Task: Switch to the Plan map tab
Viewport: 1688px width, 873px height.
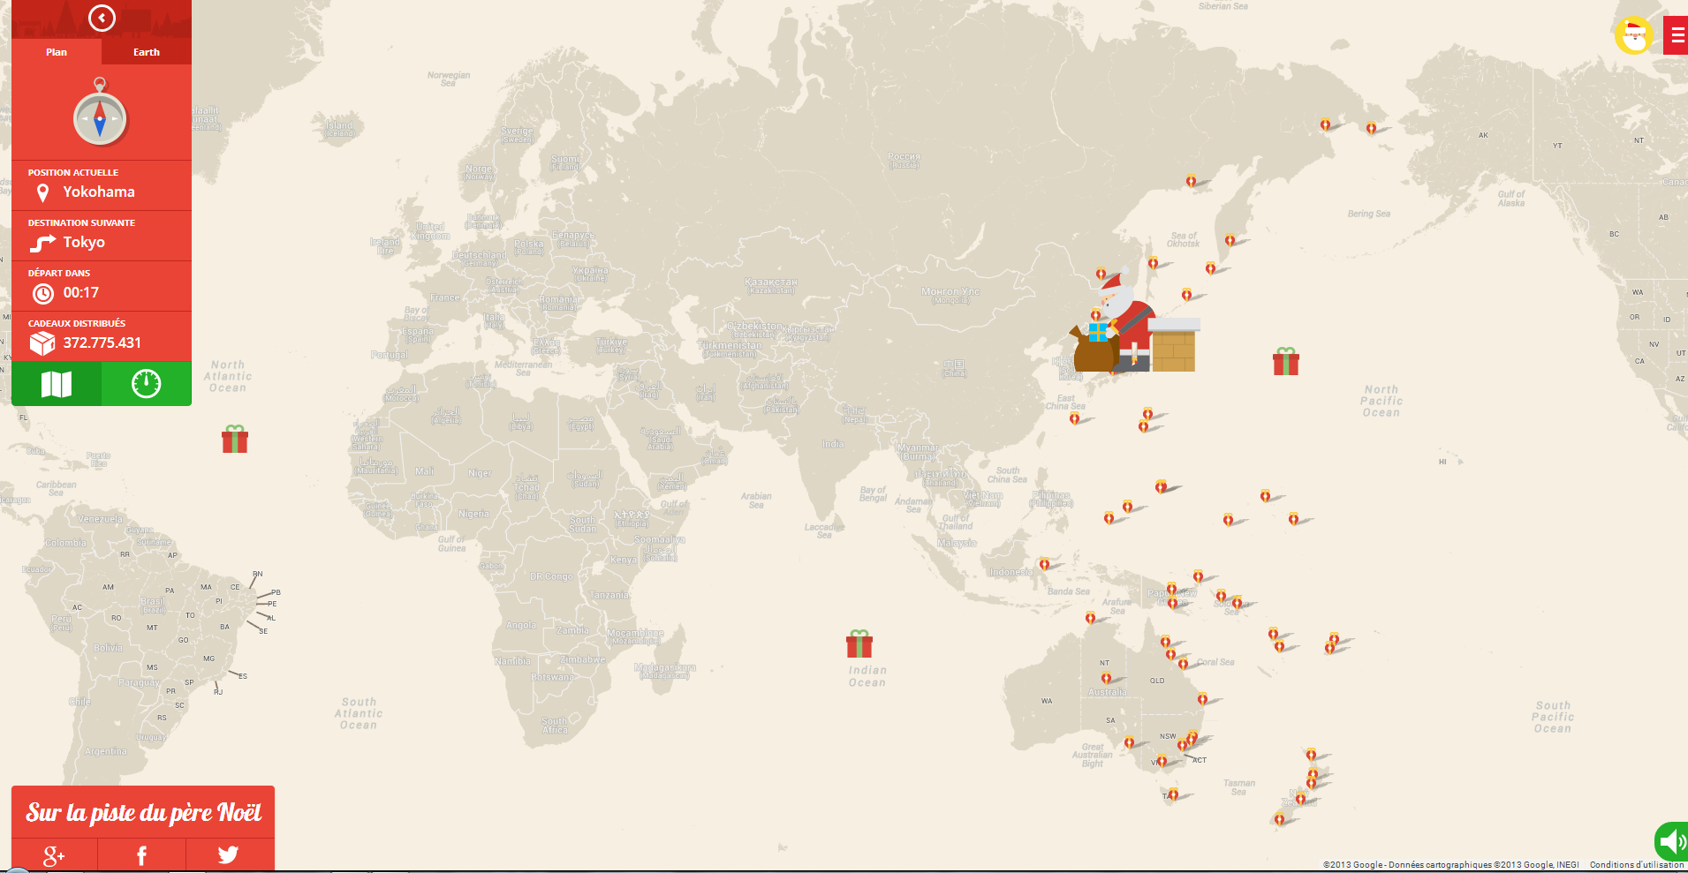Action: 57,52
